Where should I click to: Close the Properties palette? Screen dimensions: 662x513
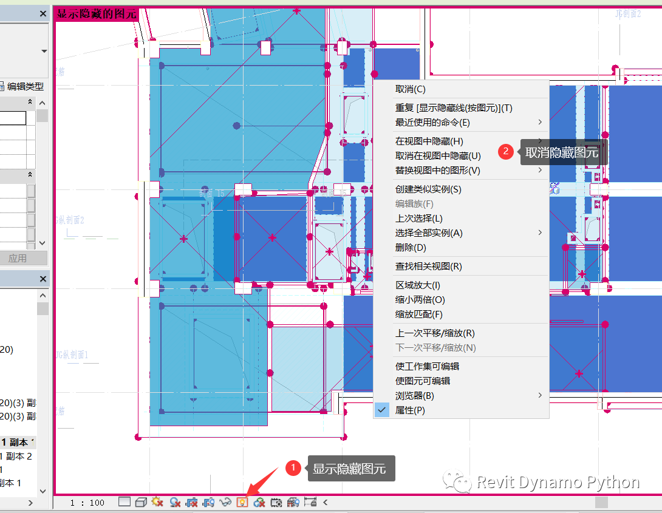43,14
